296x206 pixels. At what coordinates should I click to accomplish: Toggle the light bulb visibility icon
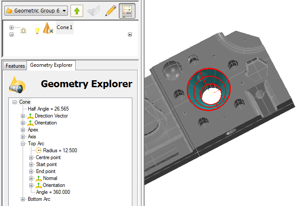click(37, 31)
